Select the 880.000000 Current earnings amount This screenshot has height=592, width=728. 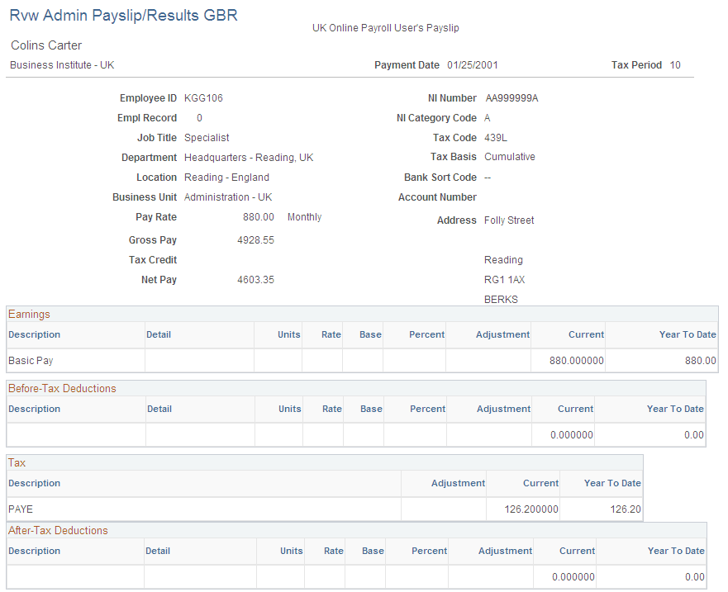coord(576,360)
